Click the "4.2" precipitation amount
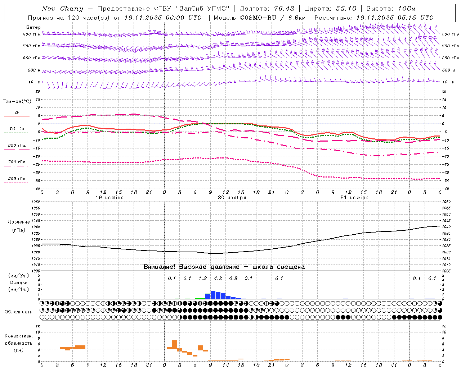The width and height of the screenshot is (461, 368). click(x=218, y=278)
